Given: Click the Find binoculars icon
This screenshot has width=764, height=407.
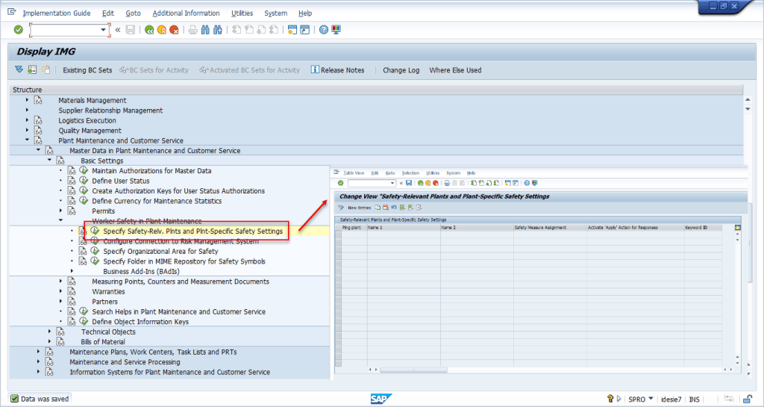Looking at the screenshot, I should pyautogui.click(x=205, y=30).
